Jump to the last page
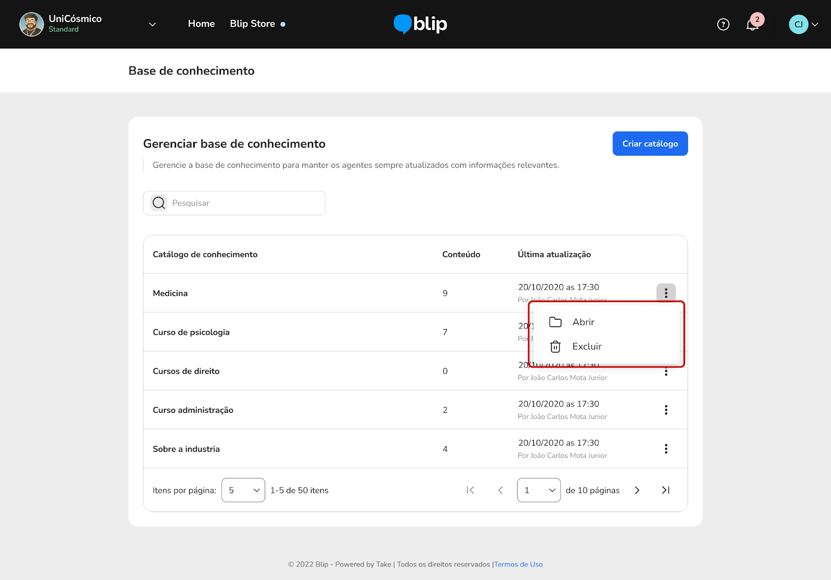831x580 pixels. [x=665, y=490]
